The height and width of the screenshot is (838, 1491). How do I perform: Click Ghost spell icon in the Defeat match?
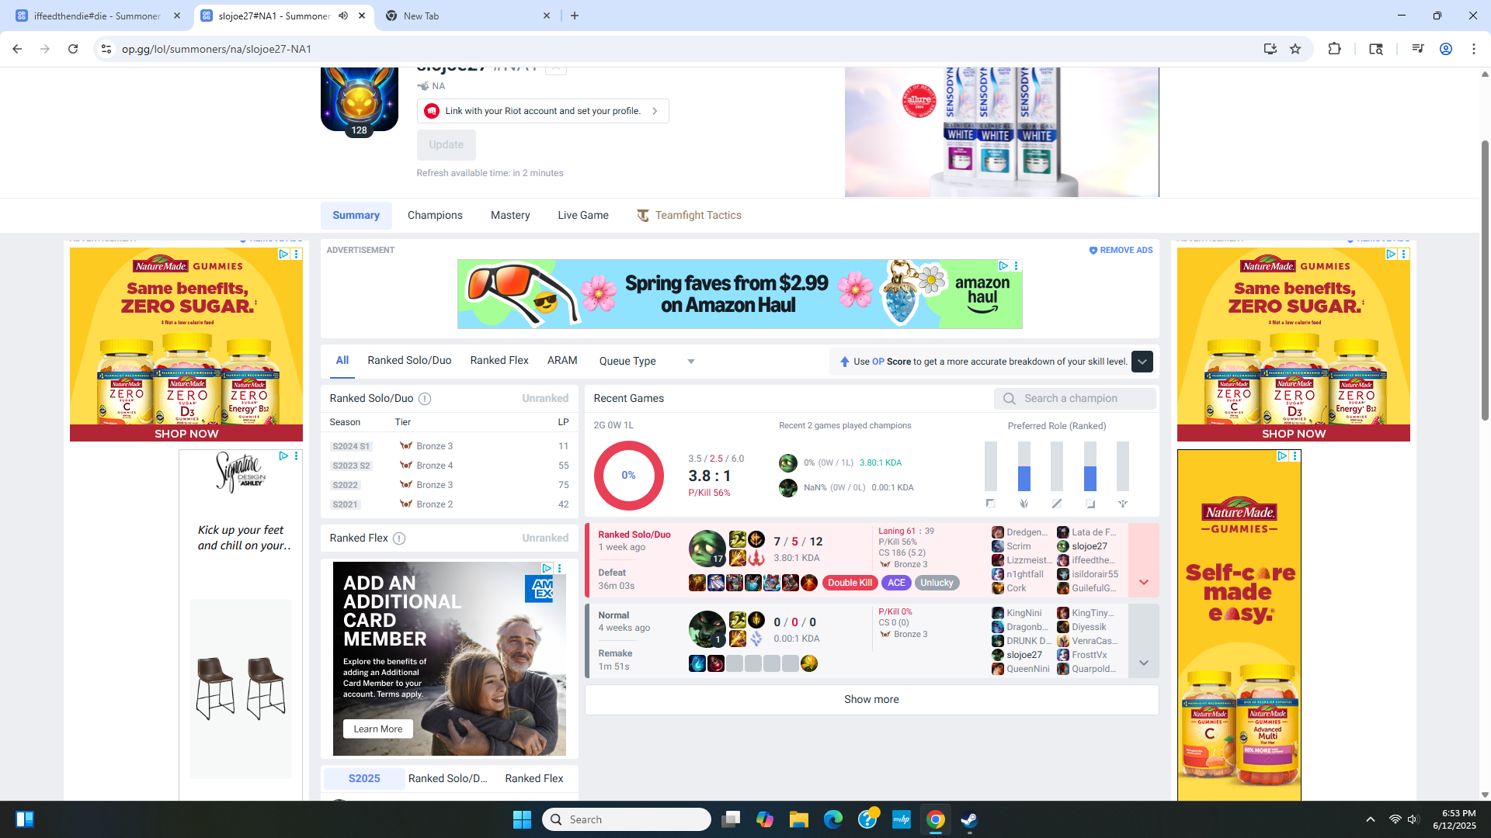[737, 539]
